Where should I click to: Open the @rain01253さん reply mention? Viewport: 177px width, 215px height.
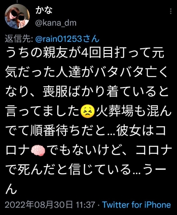67,39
